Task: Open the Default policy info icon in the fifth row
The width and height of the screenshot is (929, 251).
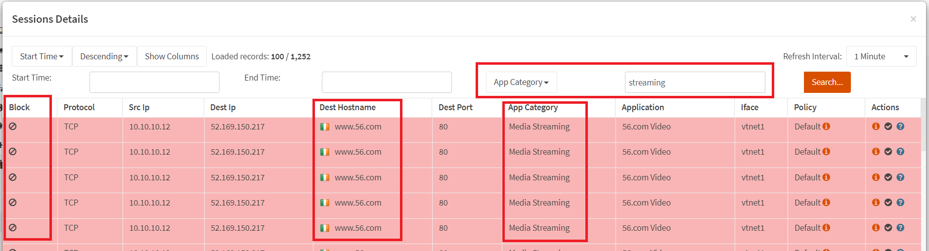Action: pos(826,227)
